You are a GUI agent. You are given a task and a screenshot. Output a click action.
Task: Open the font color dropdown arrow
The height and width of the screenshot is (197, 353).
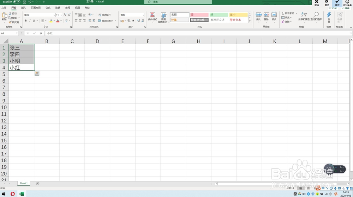[x=61, y=21]
